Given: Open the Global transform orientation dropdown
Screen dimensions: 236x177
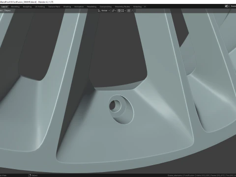Looking at the screenshot, I should tap(104, 11).
